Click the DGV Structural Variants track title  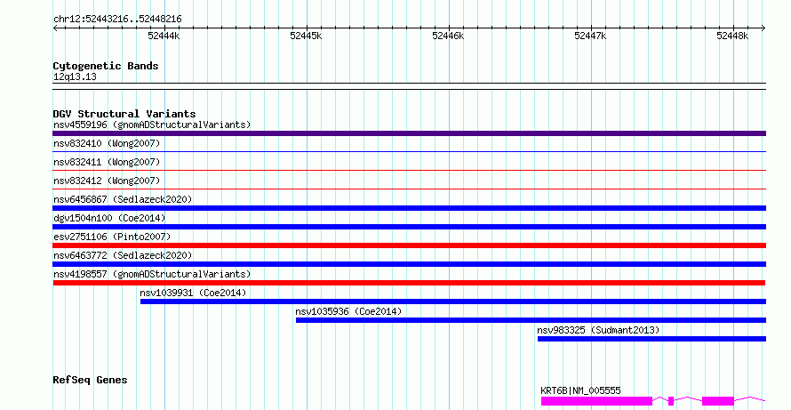click(124, 114)
